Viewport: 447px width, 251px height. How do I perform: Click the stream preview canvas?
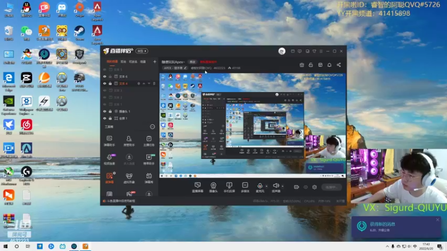coord(253,126)
